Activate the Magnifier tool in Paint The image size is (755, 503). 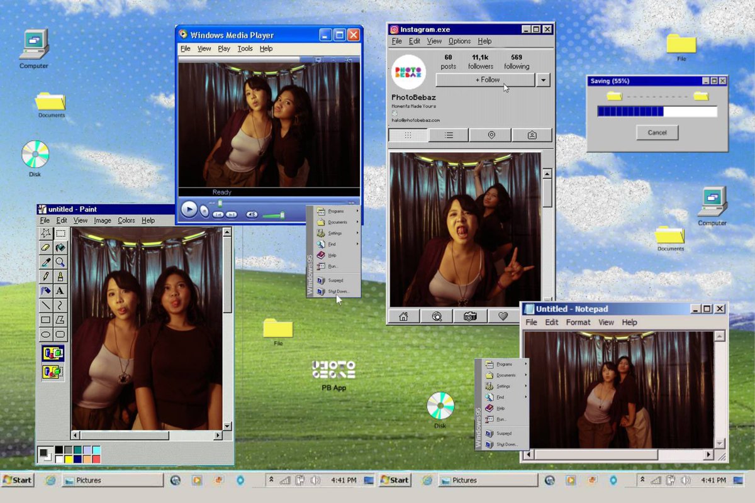pyautogui.click(x=60, y=262)
